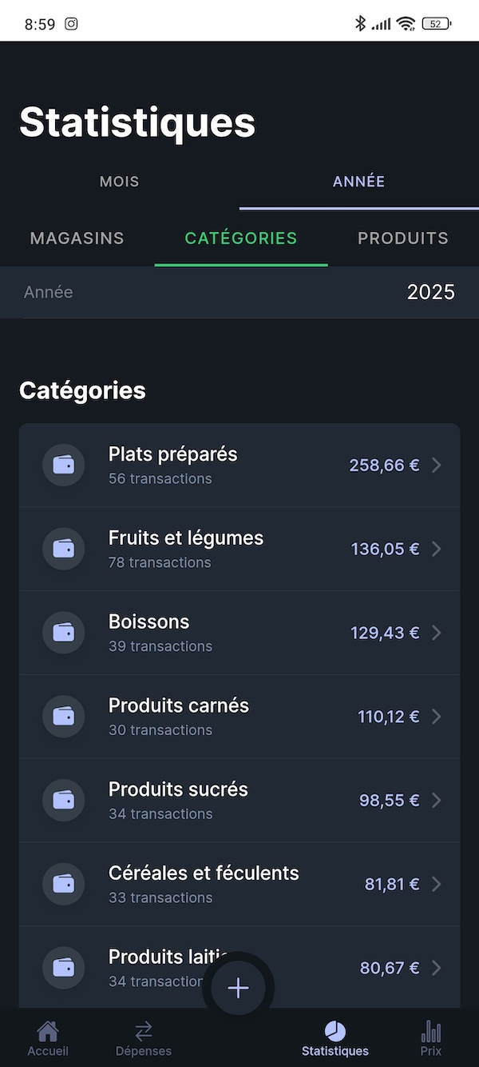Tap the Instagram icon in status bar

[71, 24]
